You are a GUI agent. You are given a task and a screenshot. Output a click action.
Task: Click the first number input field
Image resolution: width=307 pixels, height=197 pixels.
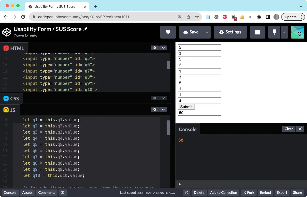(x=199, y=47)
